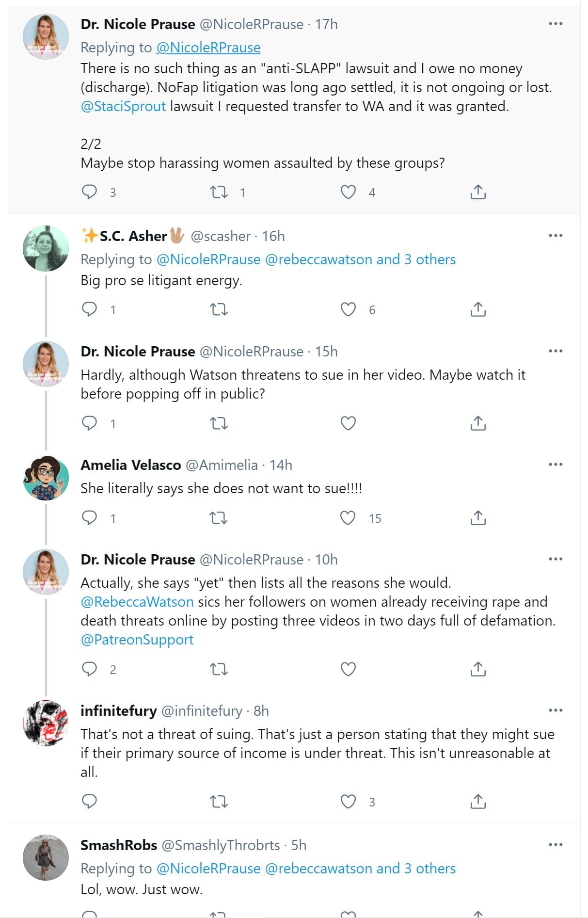The image size is (588, 918).
Task: Retweet S.C. Asher's tweet
Action: 219,309
